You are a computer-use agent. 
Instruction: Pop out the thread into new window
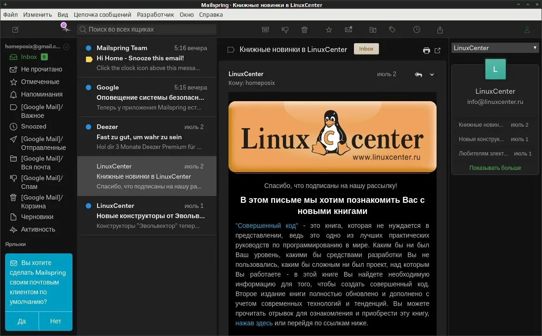click(x=438, y=51)
